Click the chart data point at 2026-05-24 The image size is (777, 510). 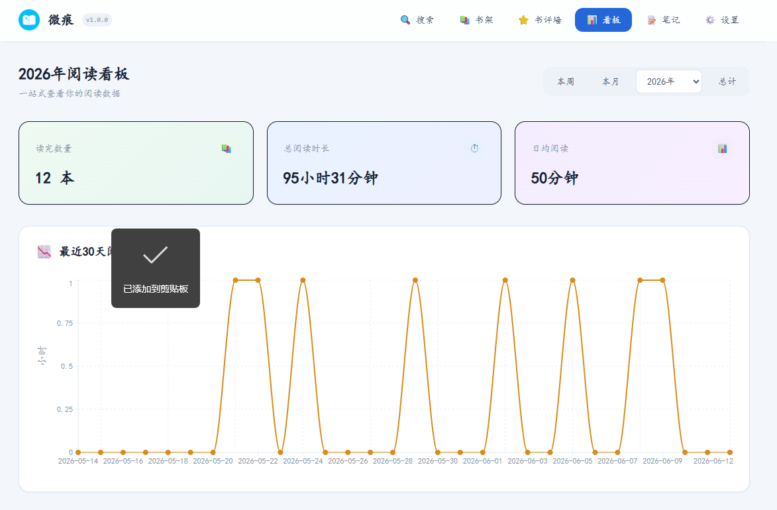303,281
